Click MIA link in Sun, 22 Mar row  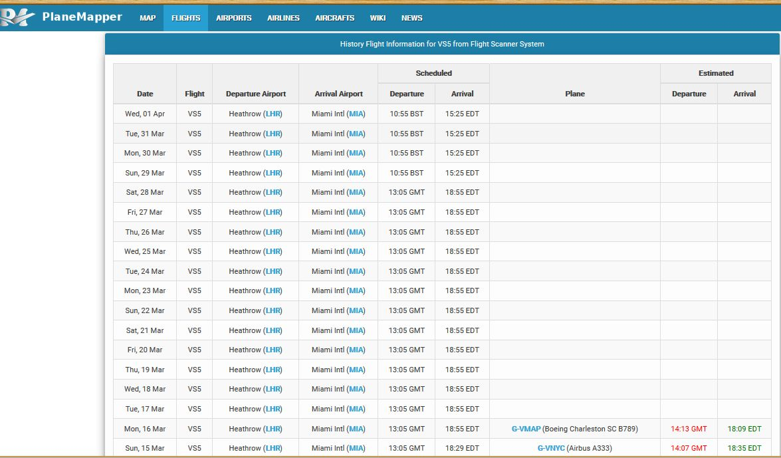point(356,311)
